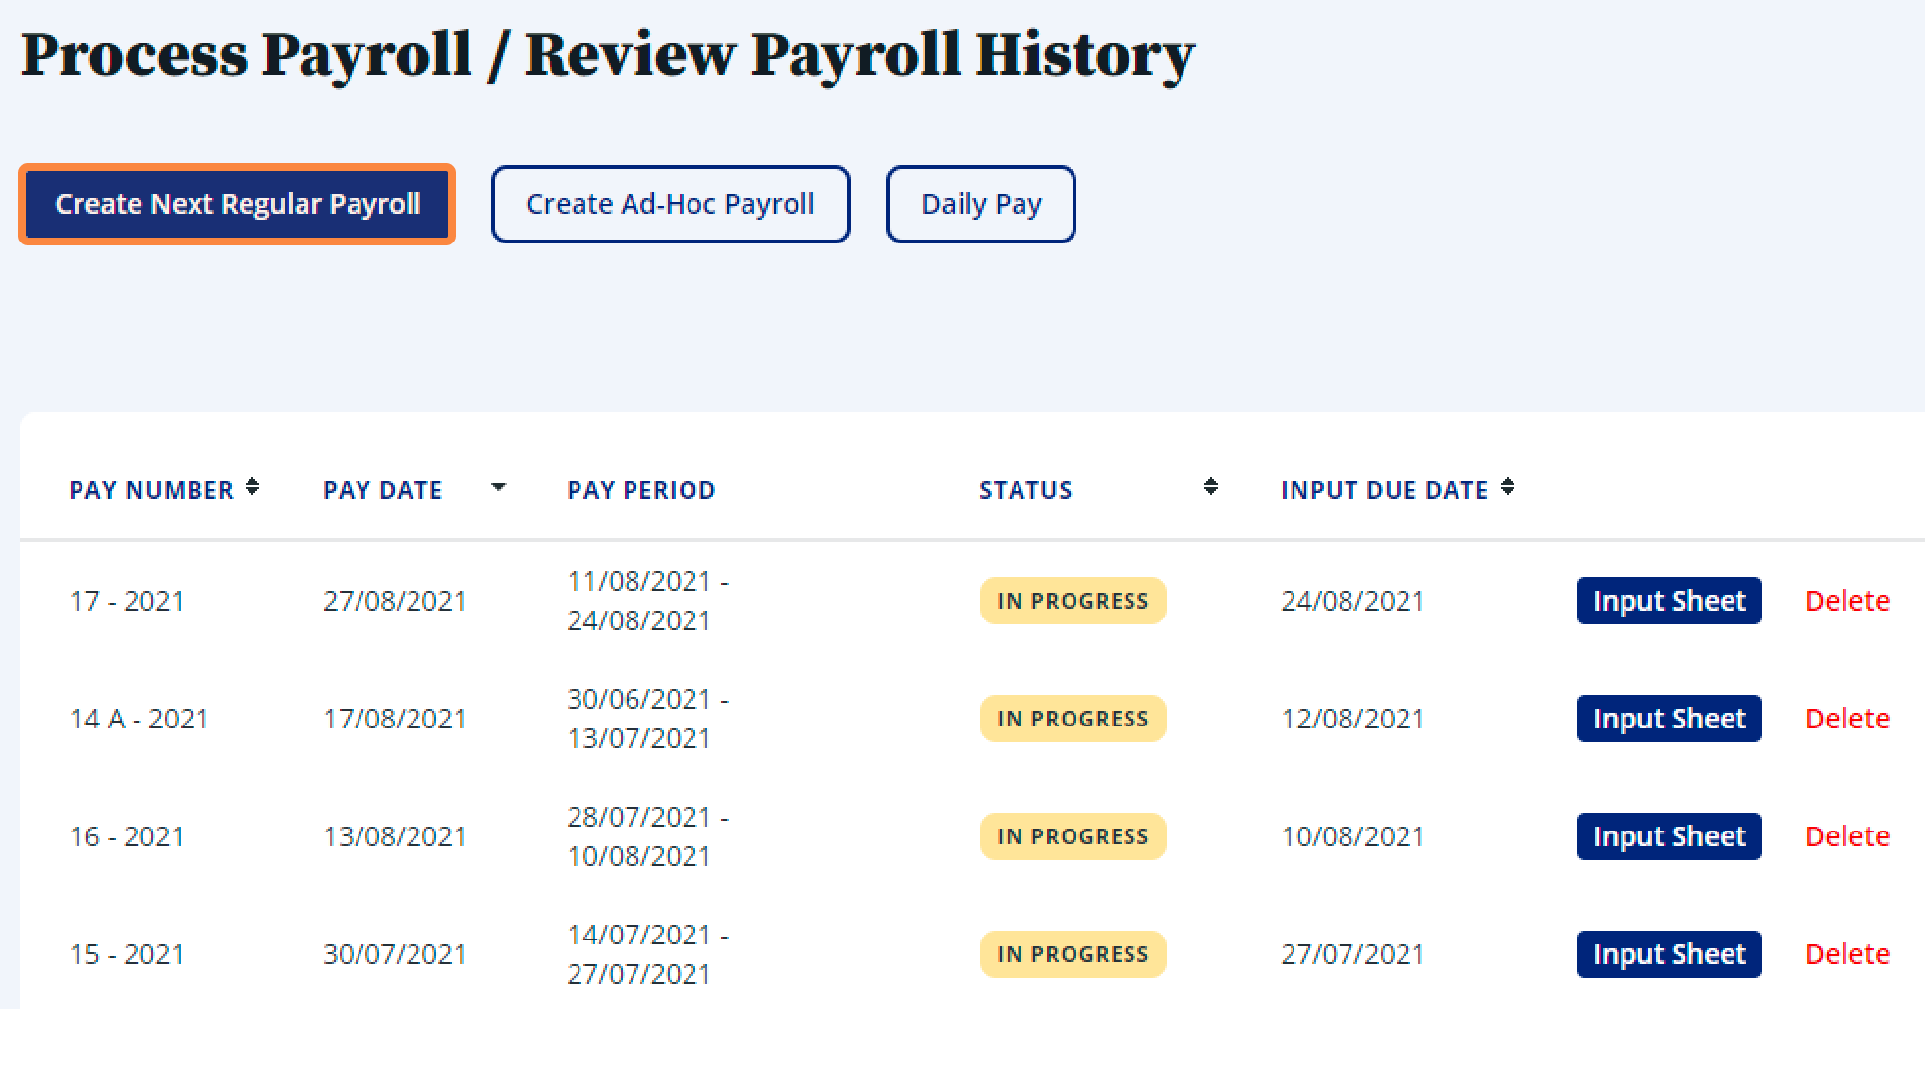
Task: Click the PAY DATE column header
Action: coord(383,490)
